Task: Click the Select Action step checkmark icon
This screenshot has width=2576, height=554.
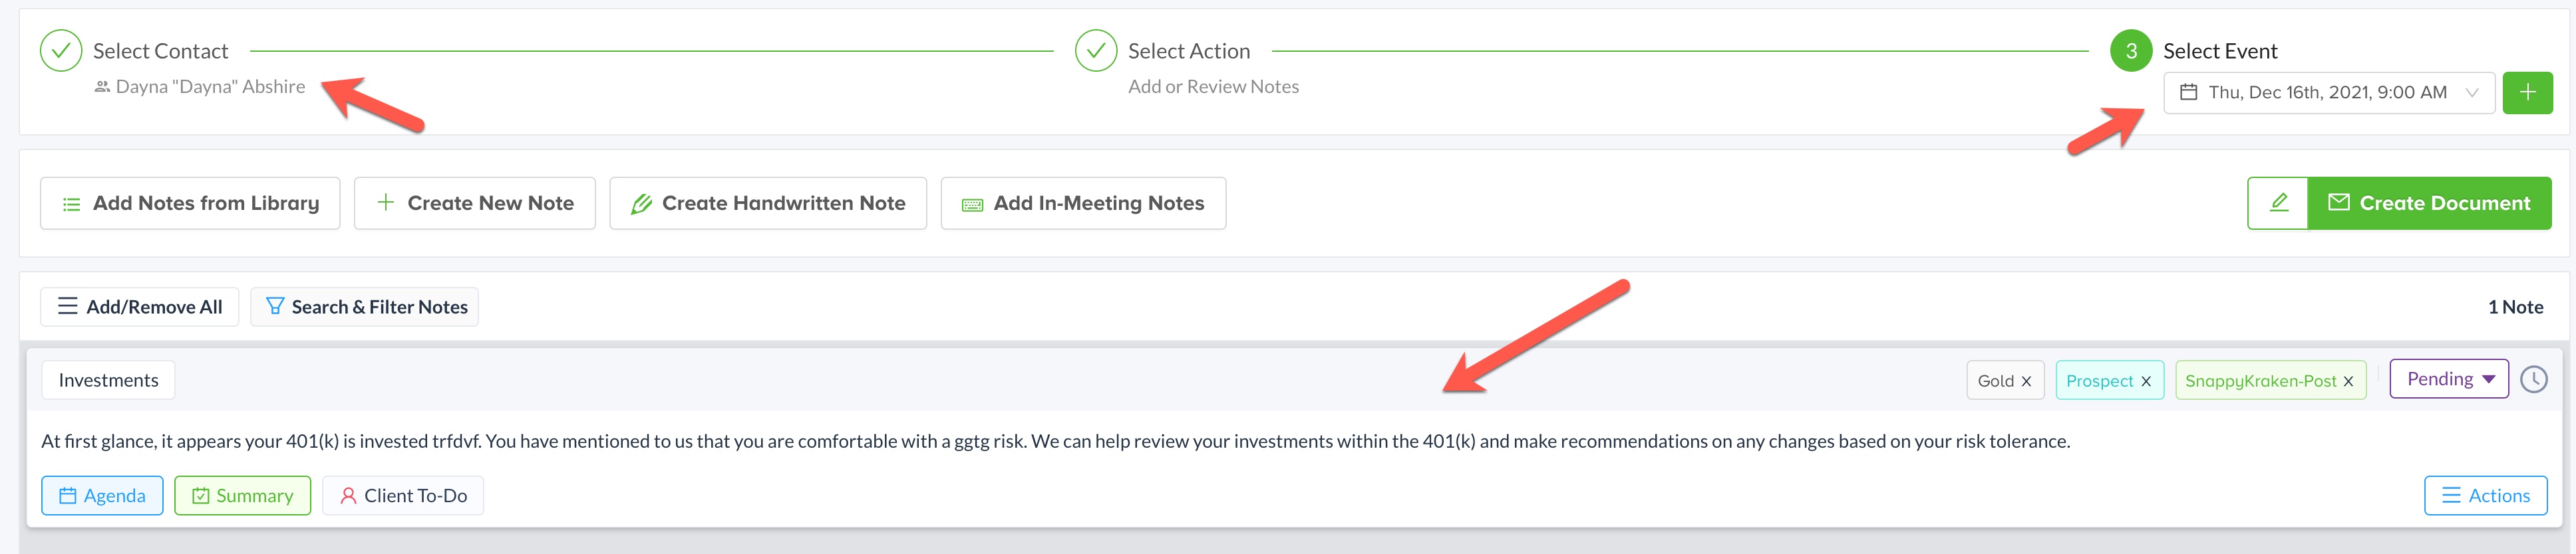Action: (1095, 51)
